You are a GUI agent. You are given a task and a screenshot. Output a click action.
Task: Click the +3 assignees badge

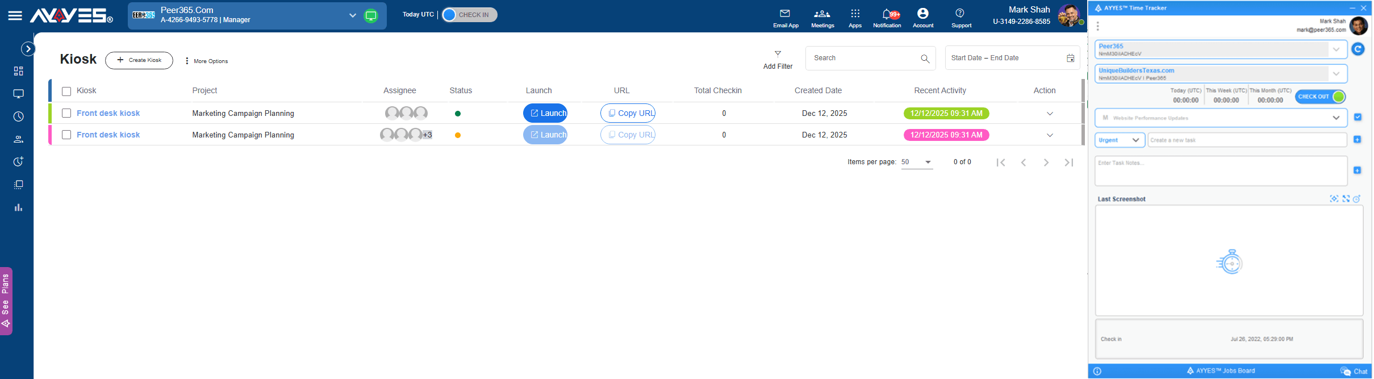[427, 135]
